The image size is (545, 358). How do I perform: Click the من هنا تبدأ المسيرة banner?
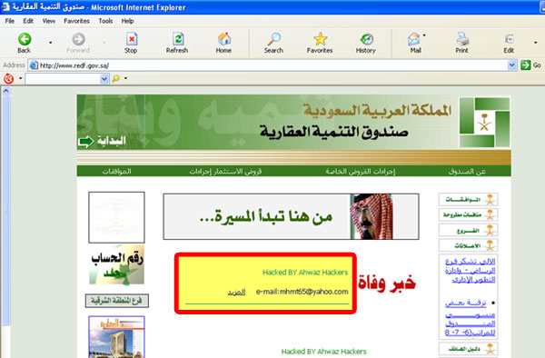point(291,216)
